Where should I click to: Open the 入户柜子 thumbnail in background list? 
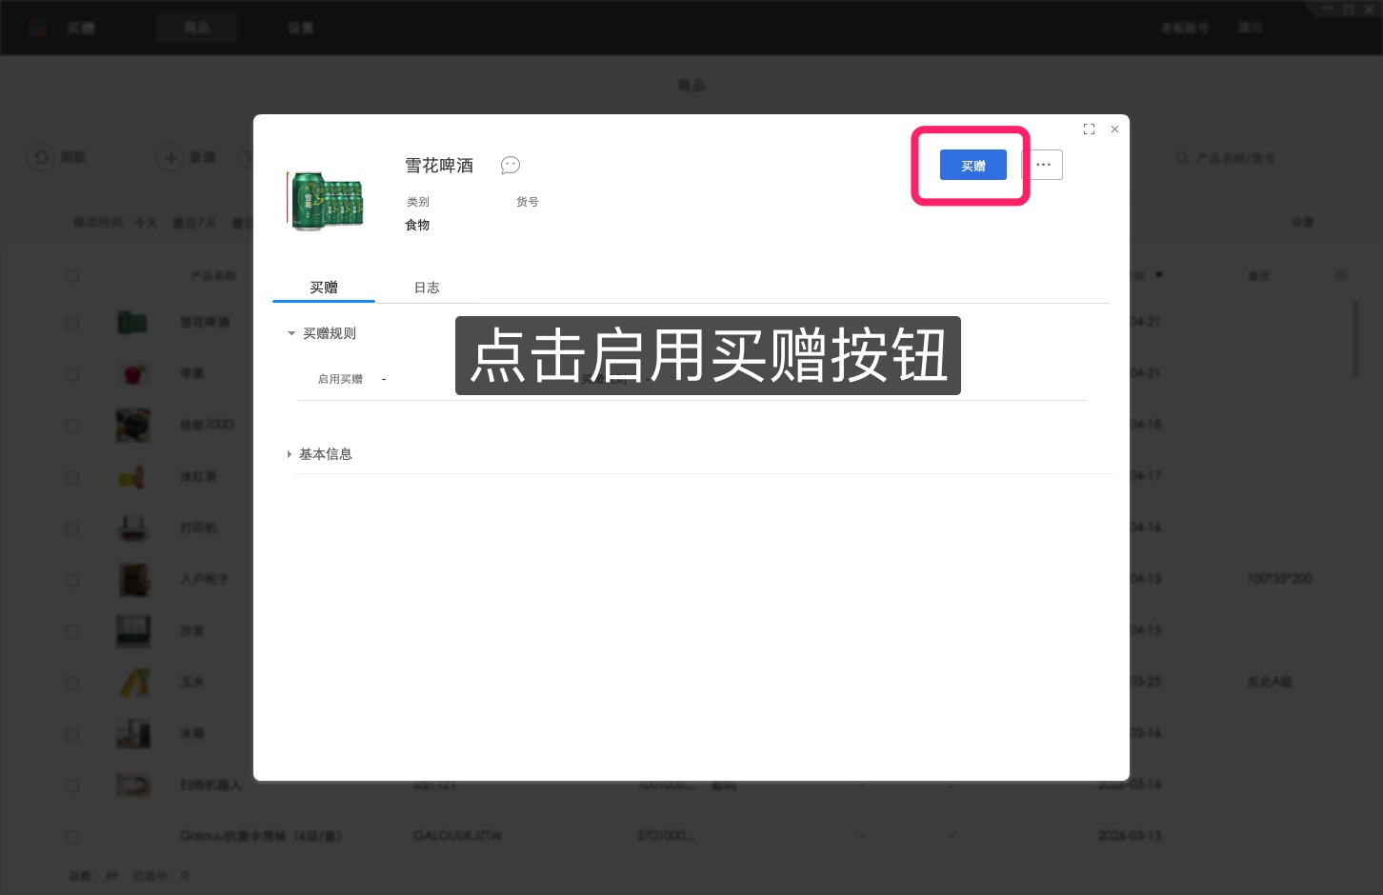click(133, 579)
